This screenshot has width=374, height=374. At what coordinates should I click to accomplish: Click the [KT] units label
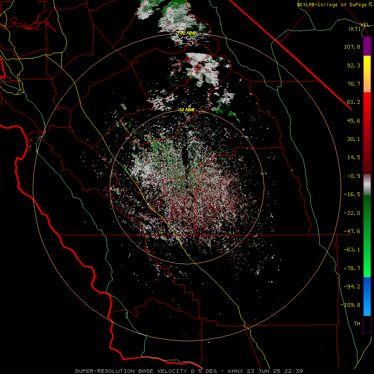pyautogui.click(x=355, y=29)
